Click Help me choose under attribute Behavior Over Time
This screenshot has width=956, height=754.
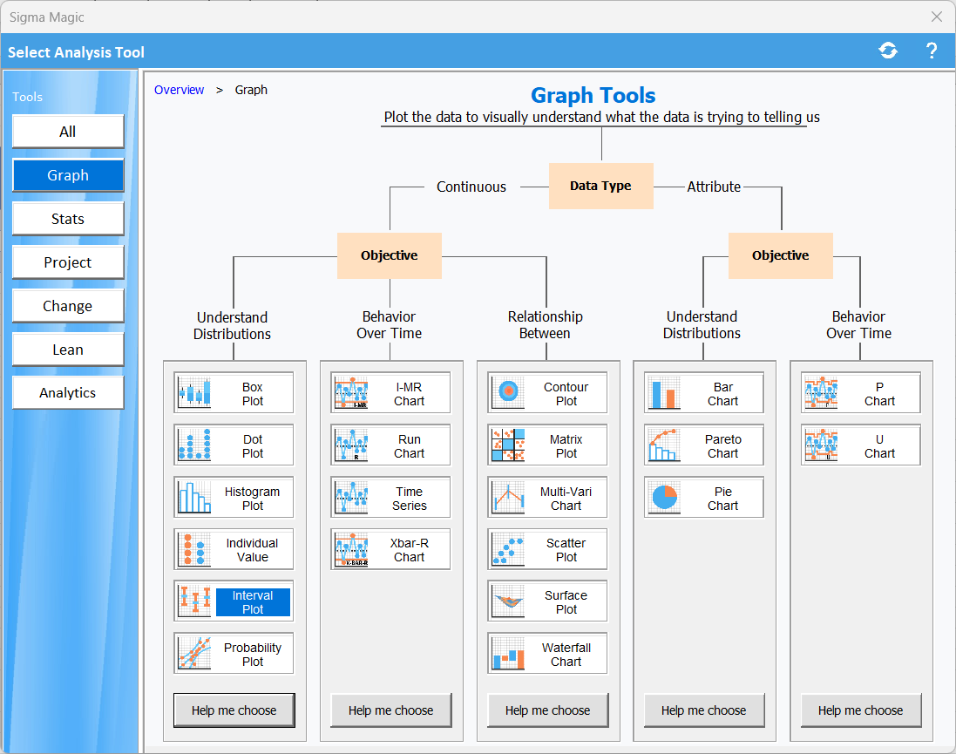tap(861, 710)
